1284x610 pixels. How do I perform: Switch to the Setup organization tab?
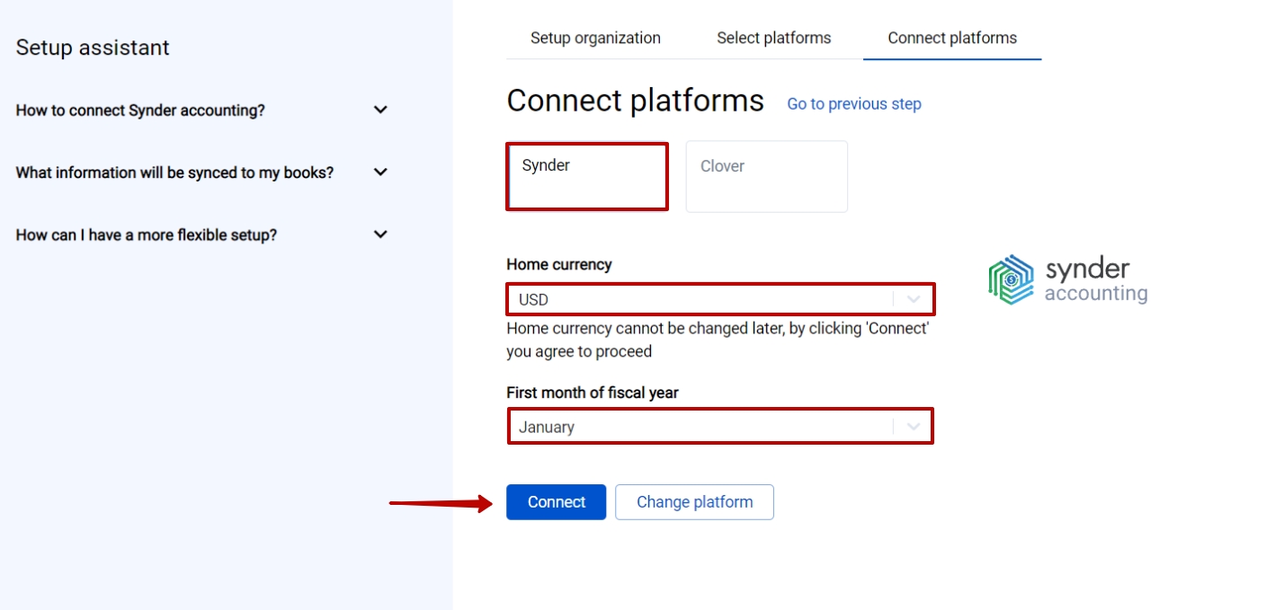pos(595,38)
